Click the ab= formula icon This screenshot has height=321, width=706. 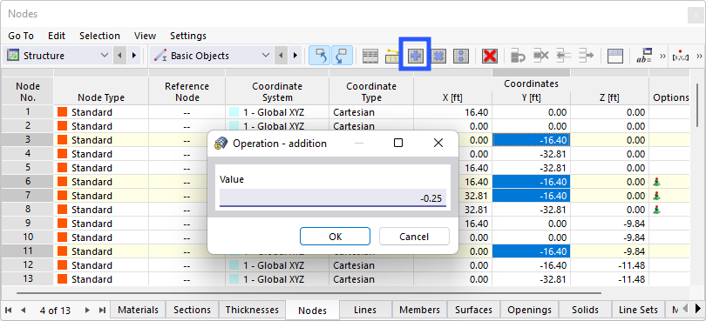[644, 56]
